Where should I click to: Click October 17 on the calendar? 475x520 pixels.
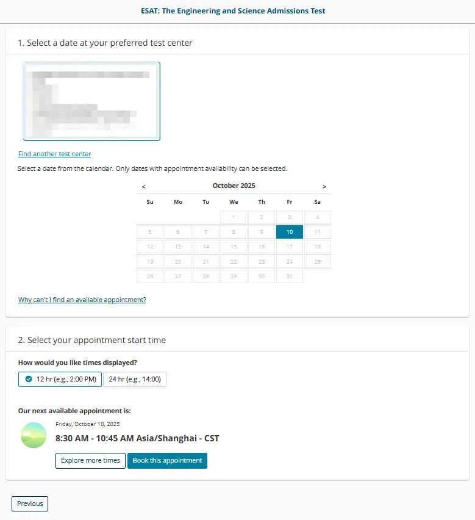point(290,247)
